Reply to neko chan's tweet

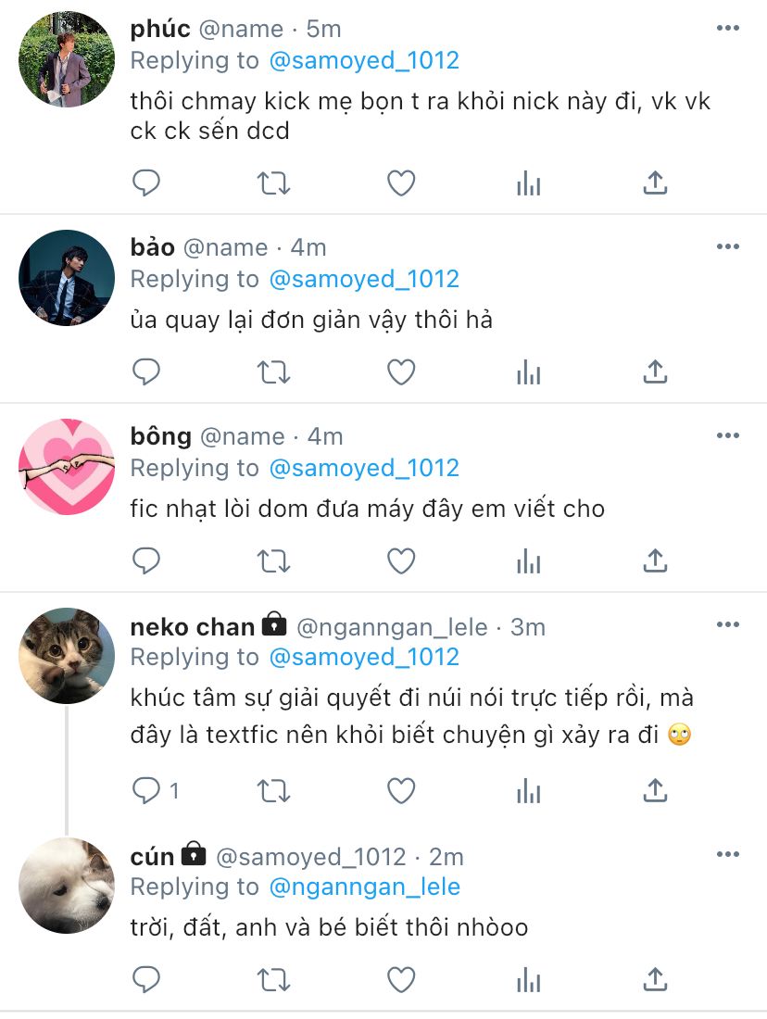pyautogui.click(x=146, y=790)
